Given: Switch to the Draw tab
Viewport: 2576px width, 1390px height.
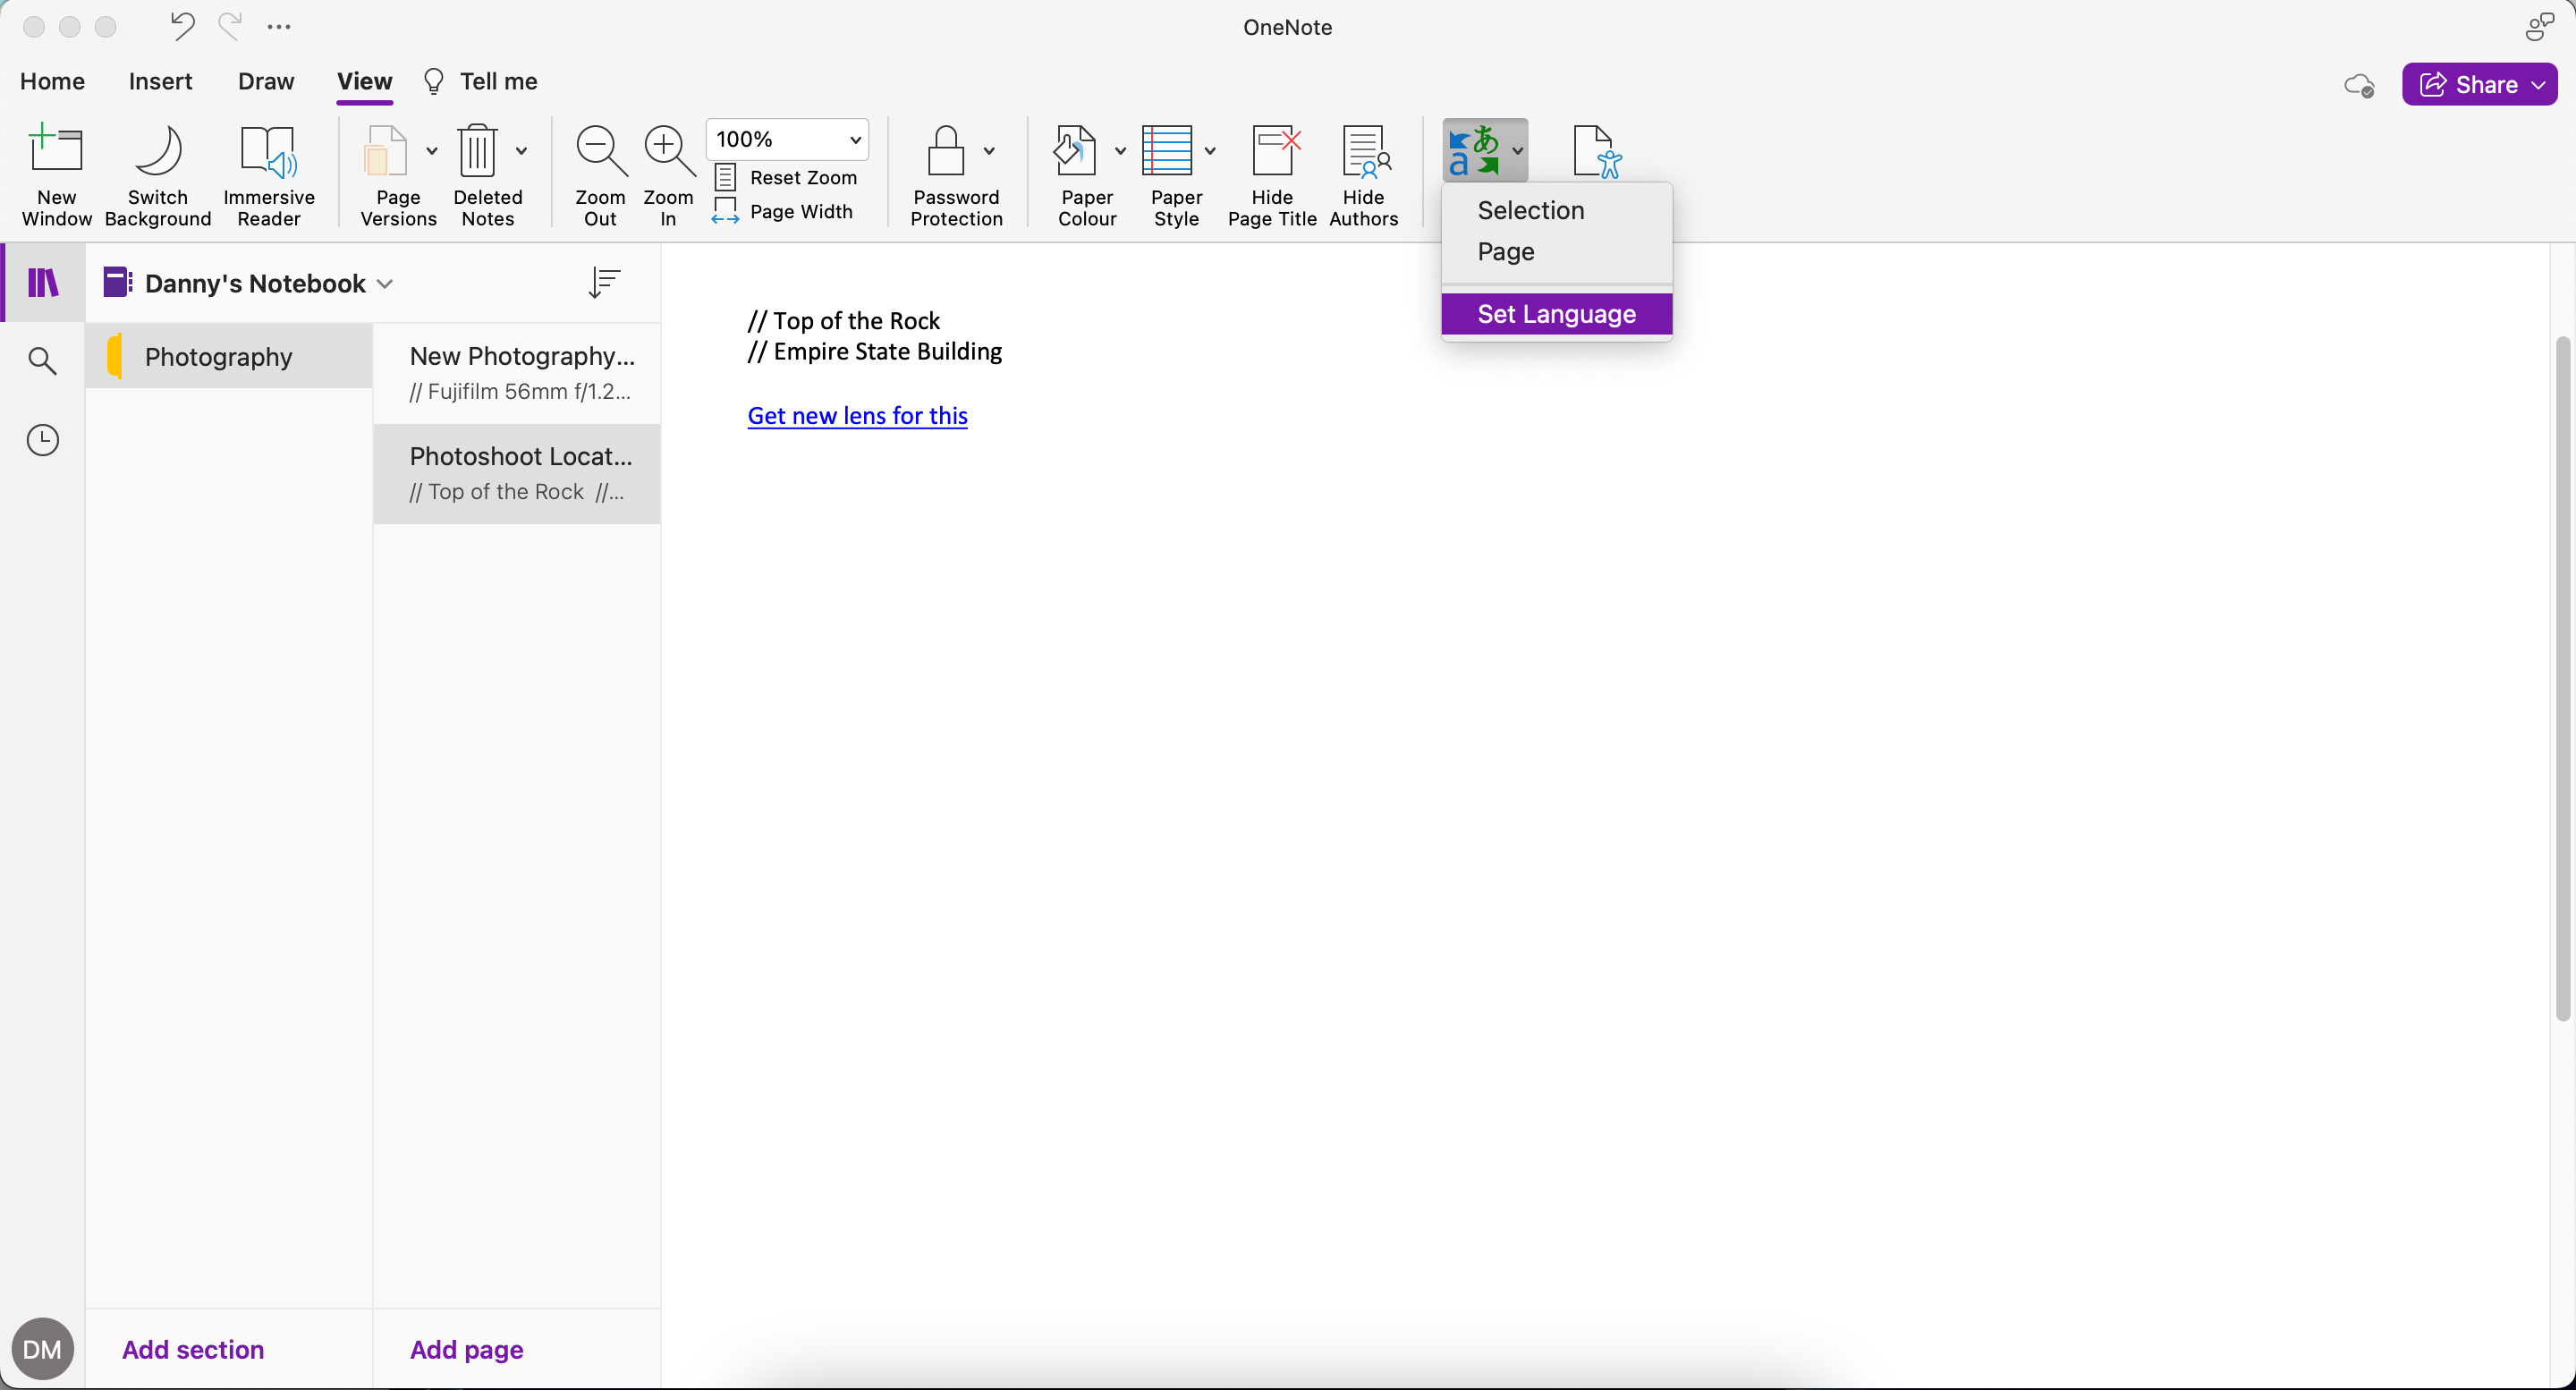Looking at the screenshot, I should coord(265,82).
